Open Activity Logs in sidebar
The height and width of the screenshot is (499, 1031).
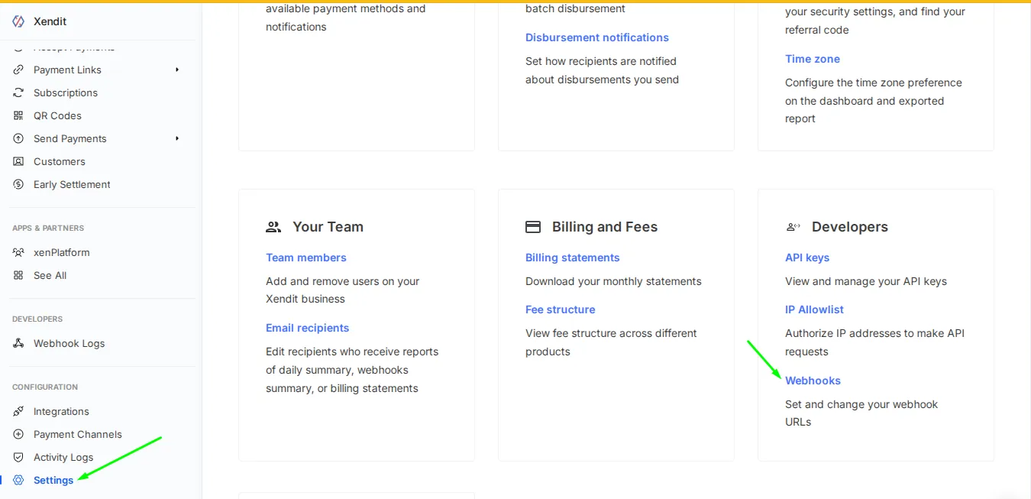[63, 457]
